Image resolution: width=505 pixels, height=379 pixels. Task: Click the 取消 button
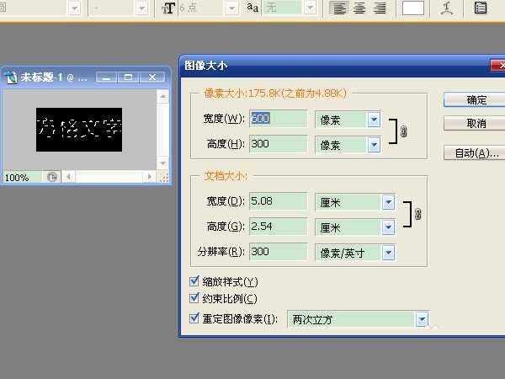pyautogui.click(x=476, y=124)
